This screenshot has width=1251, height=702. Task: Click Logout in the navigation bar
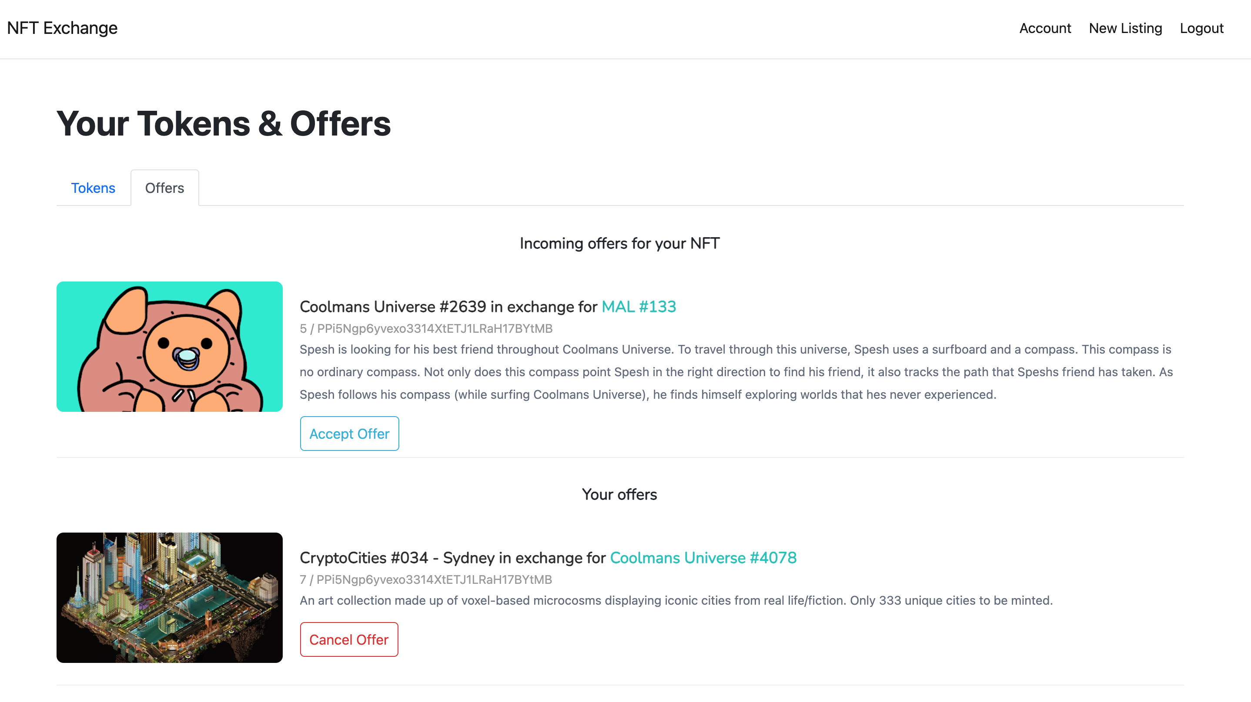pos(1201,28)
